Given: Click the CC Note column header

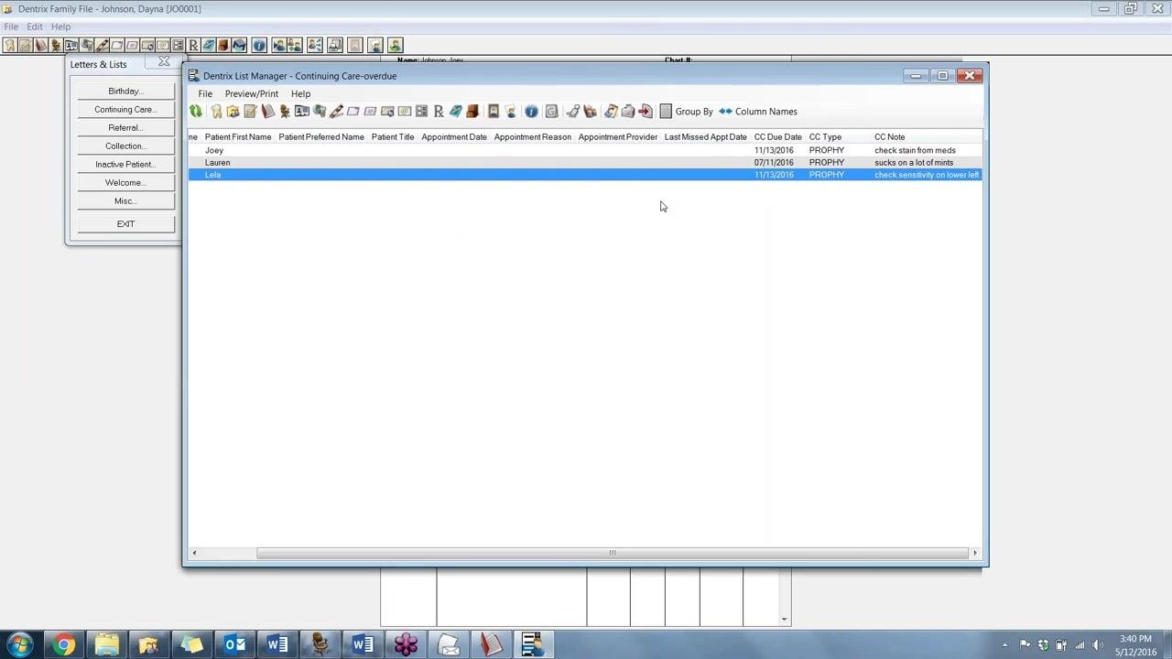Looking at the screenshot, I should pyautogui.click(x=889, y=136).
